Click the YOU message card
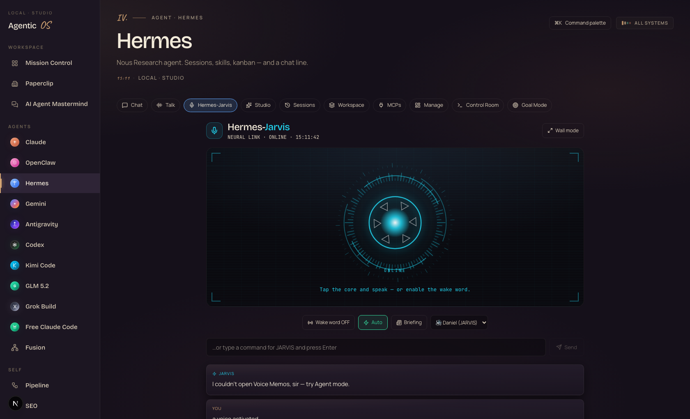The image size is (690, 419). click(x=395, y=409)
